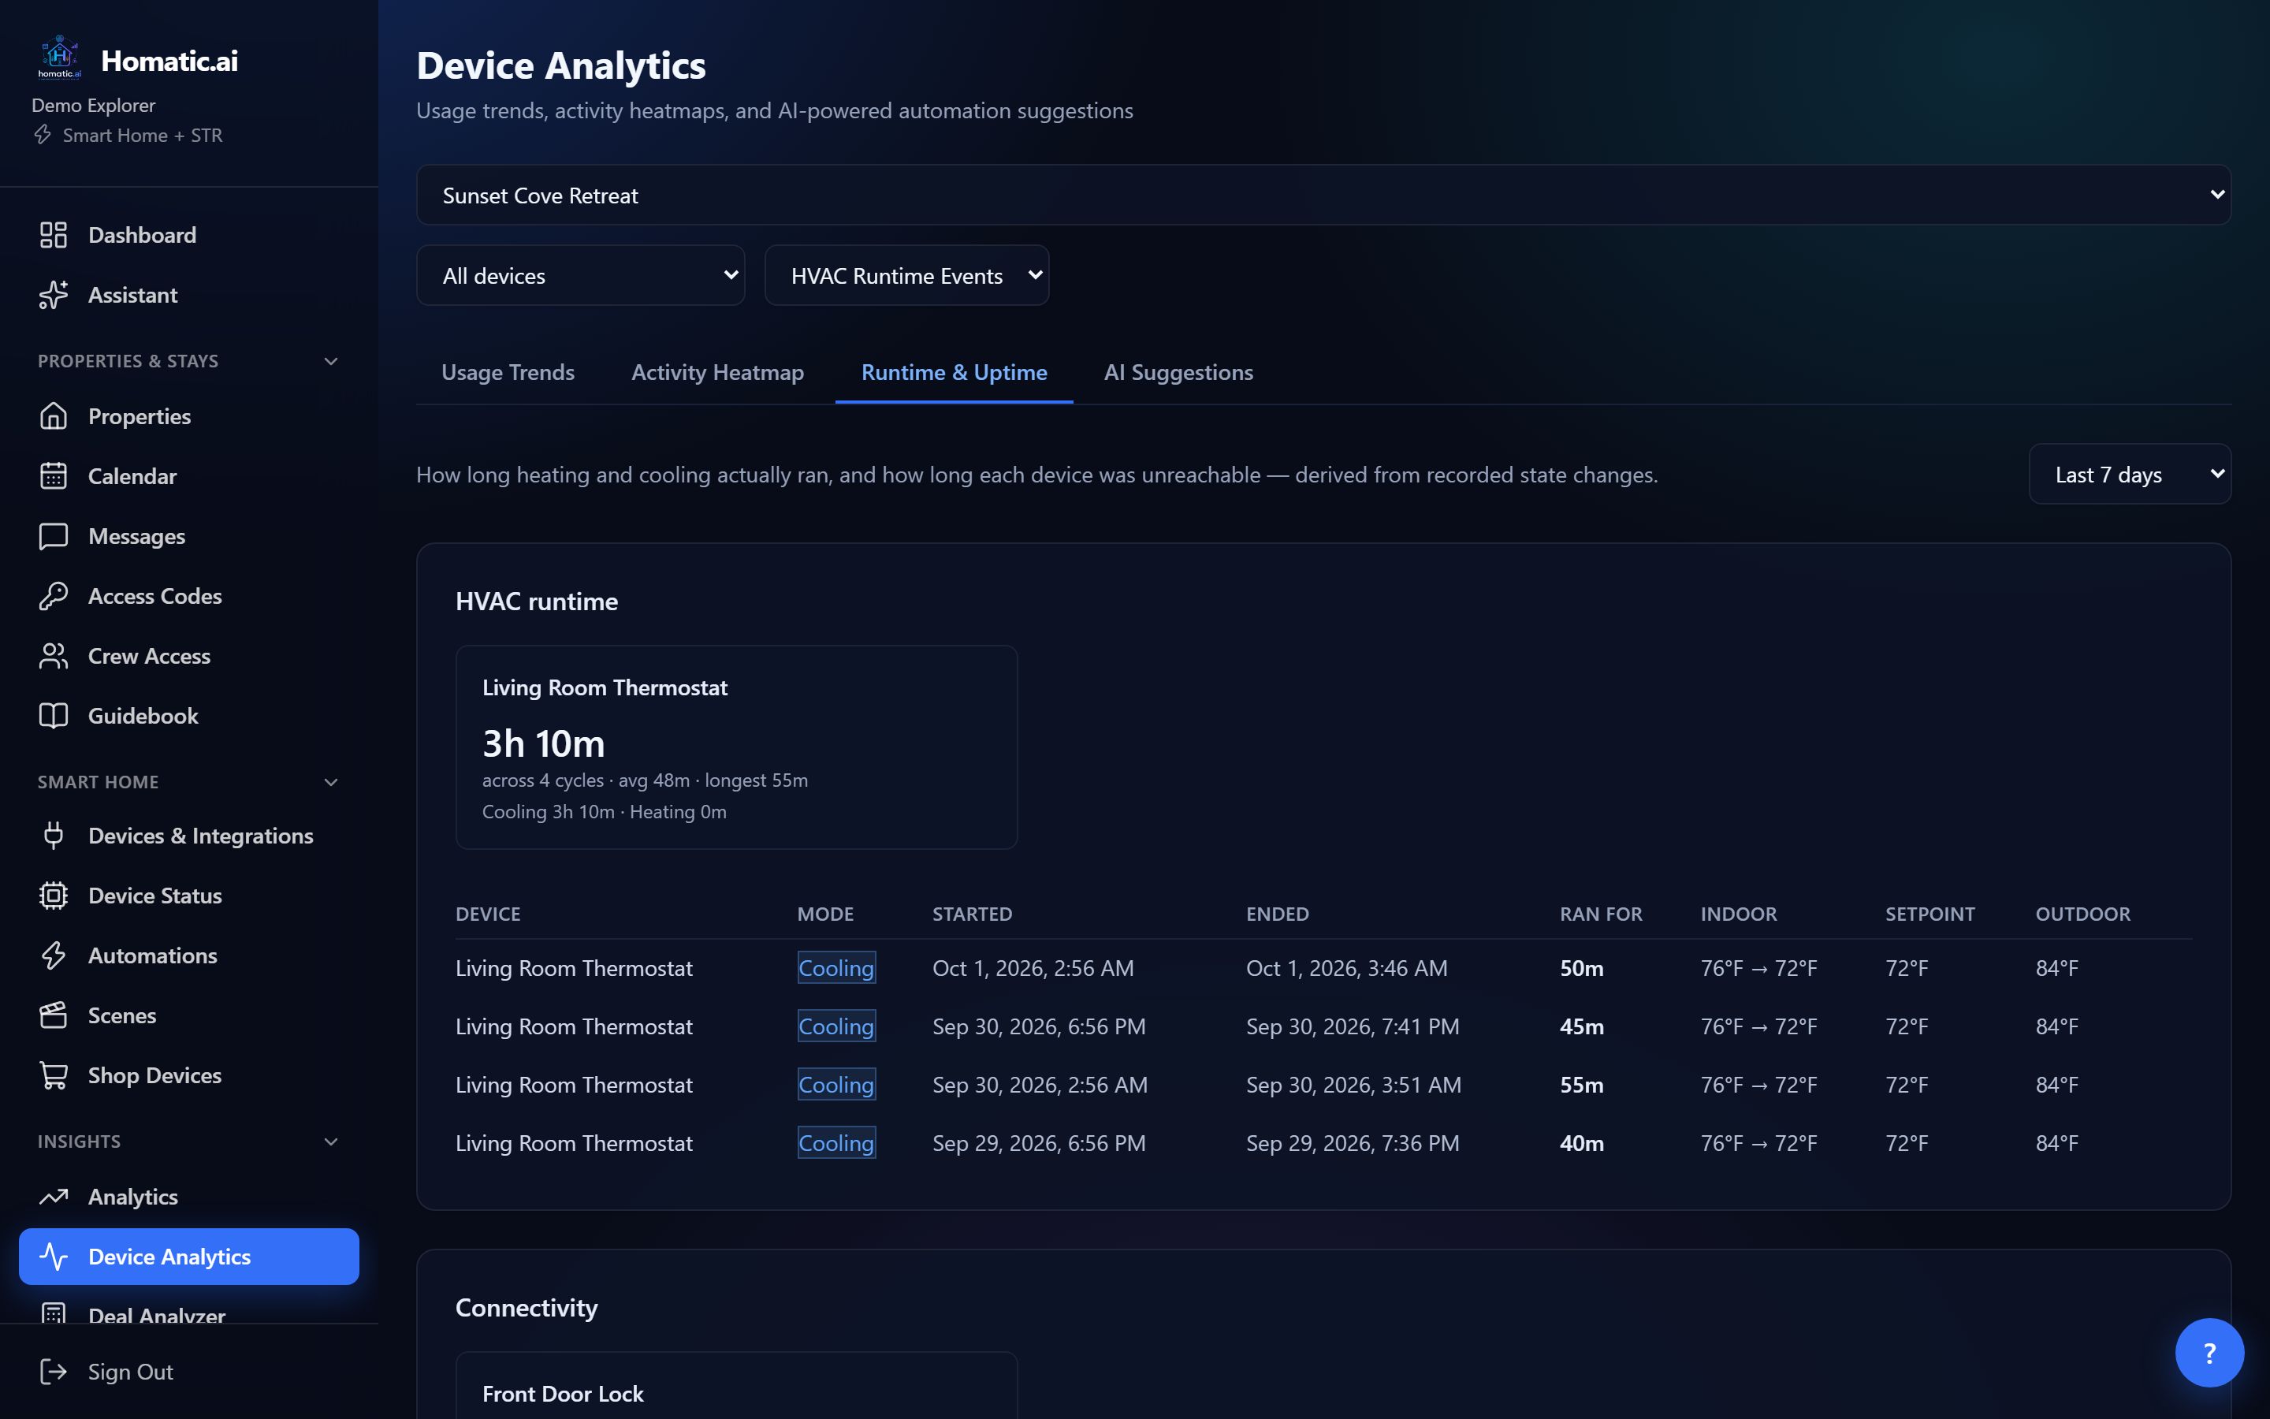Collapse the Properties & Stays section
This screenshot has height=1419, width=2270.
(330, 361)
